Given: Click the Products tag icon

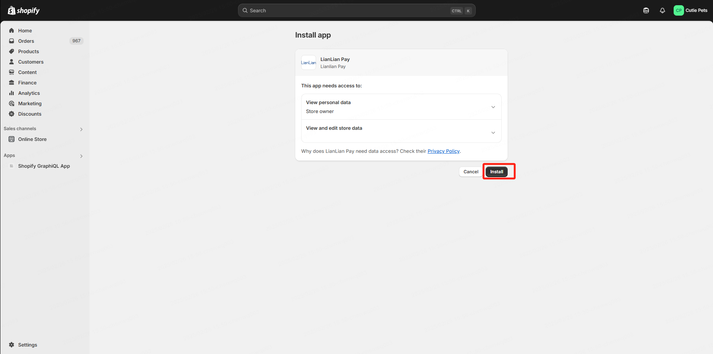Looking at the screenshot, I should (x=12, y=51).
